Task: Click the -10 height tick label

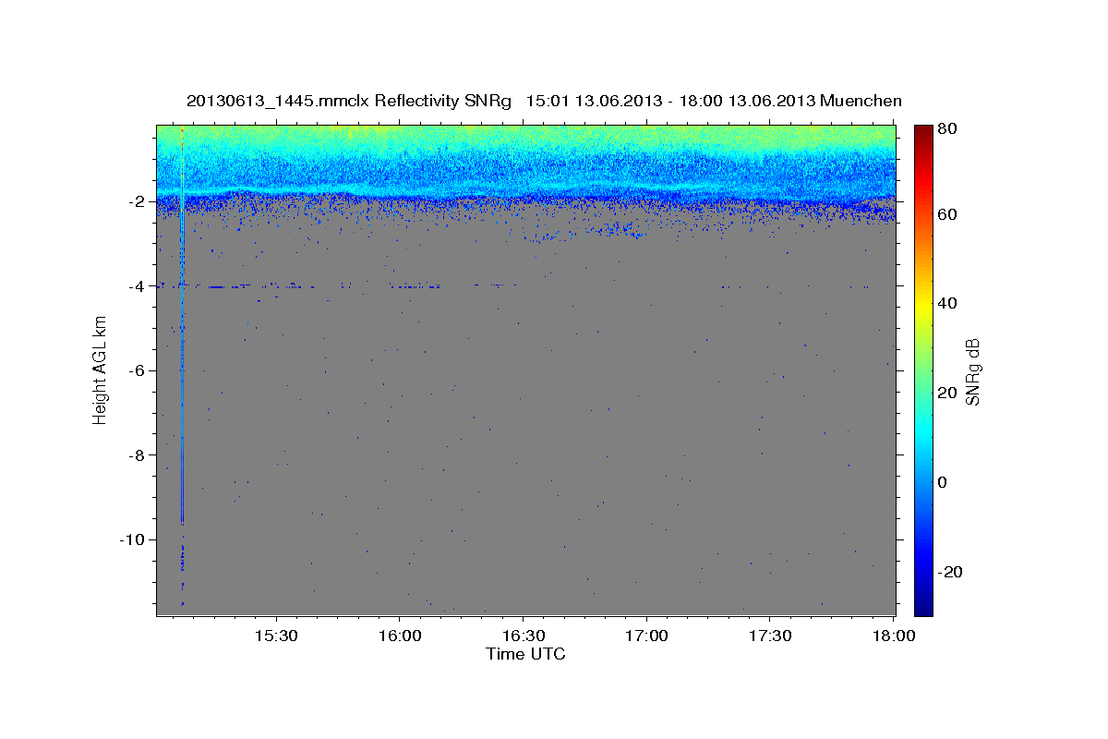Action: pos(131,539)
